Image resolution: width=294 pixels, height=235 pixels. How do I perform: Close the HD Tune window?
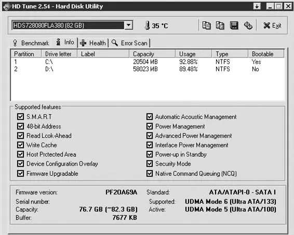pyautogui.click(x=288, y=6)
